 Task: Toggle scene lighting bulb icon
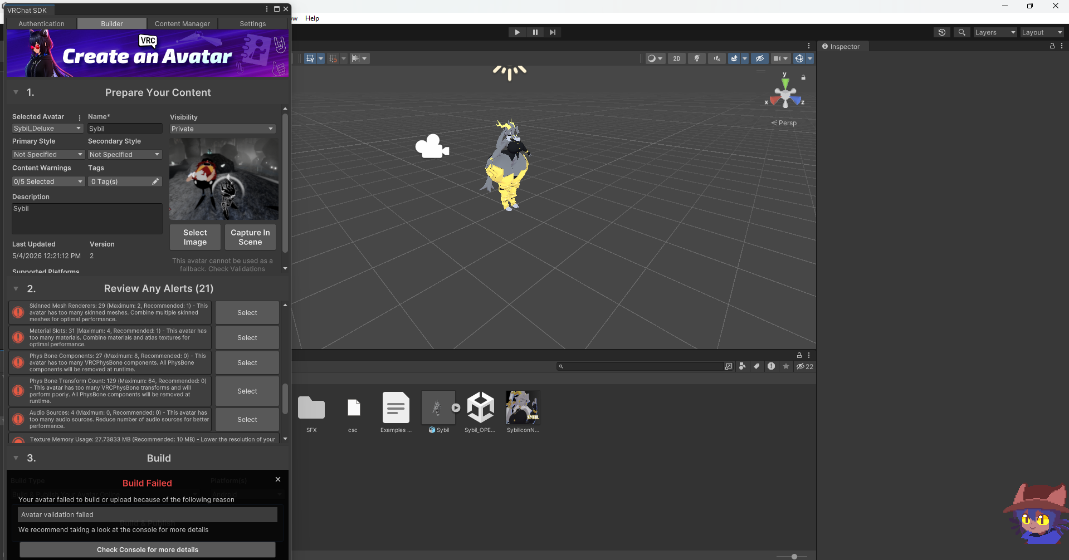697,58
